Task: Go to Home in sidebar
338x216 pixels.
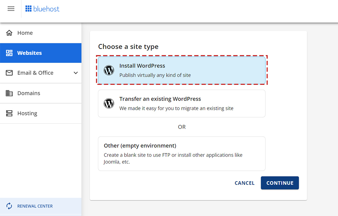Action: click(41, 33)
